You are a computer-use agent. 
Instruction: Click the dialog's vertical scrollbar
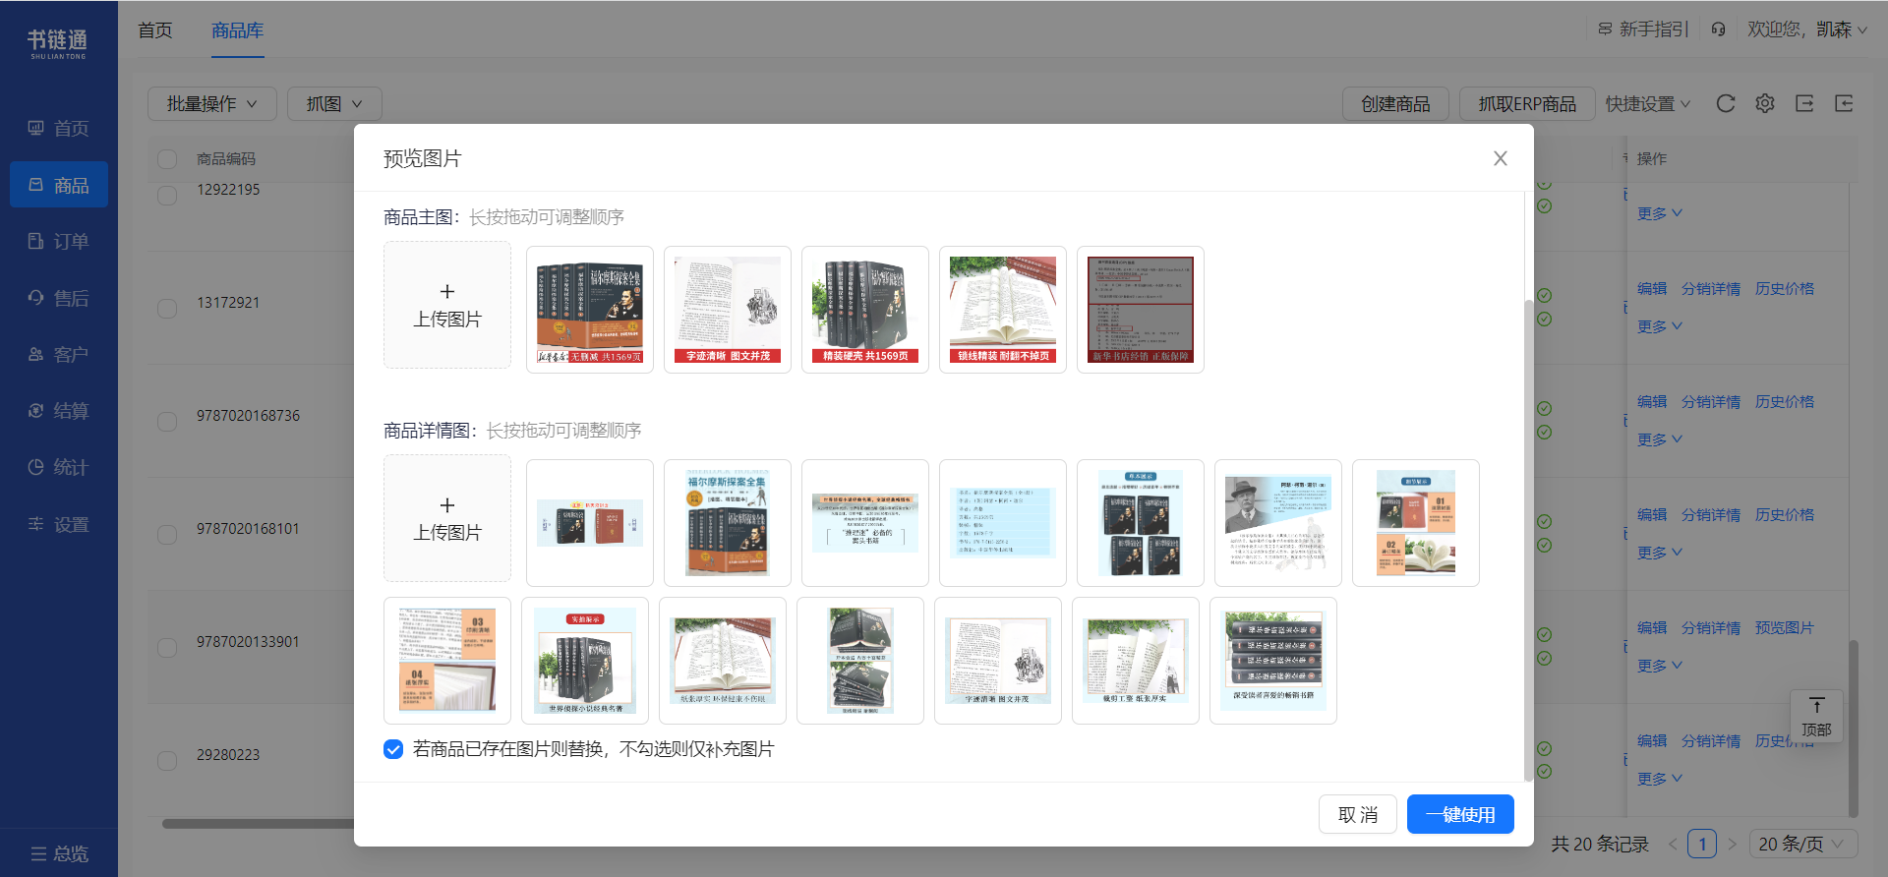pos(1528,541)
